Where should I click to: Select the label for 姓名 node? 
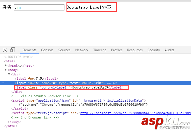[x=36, y=79]
